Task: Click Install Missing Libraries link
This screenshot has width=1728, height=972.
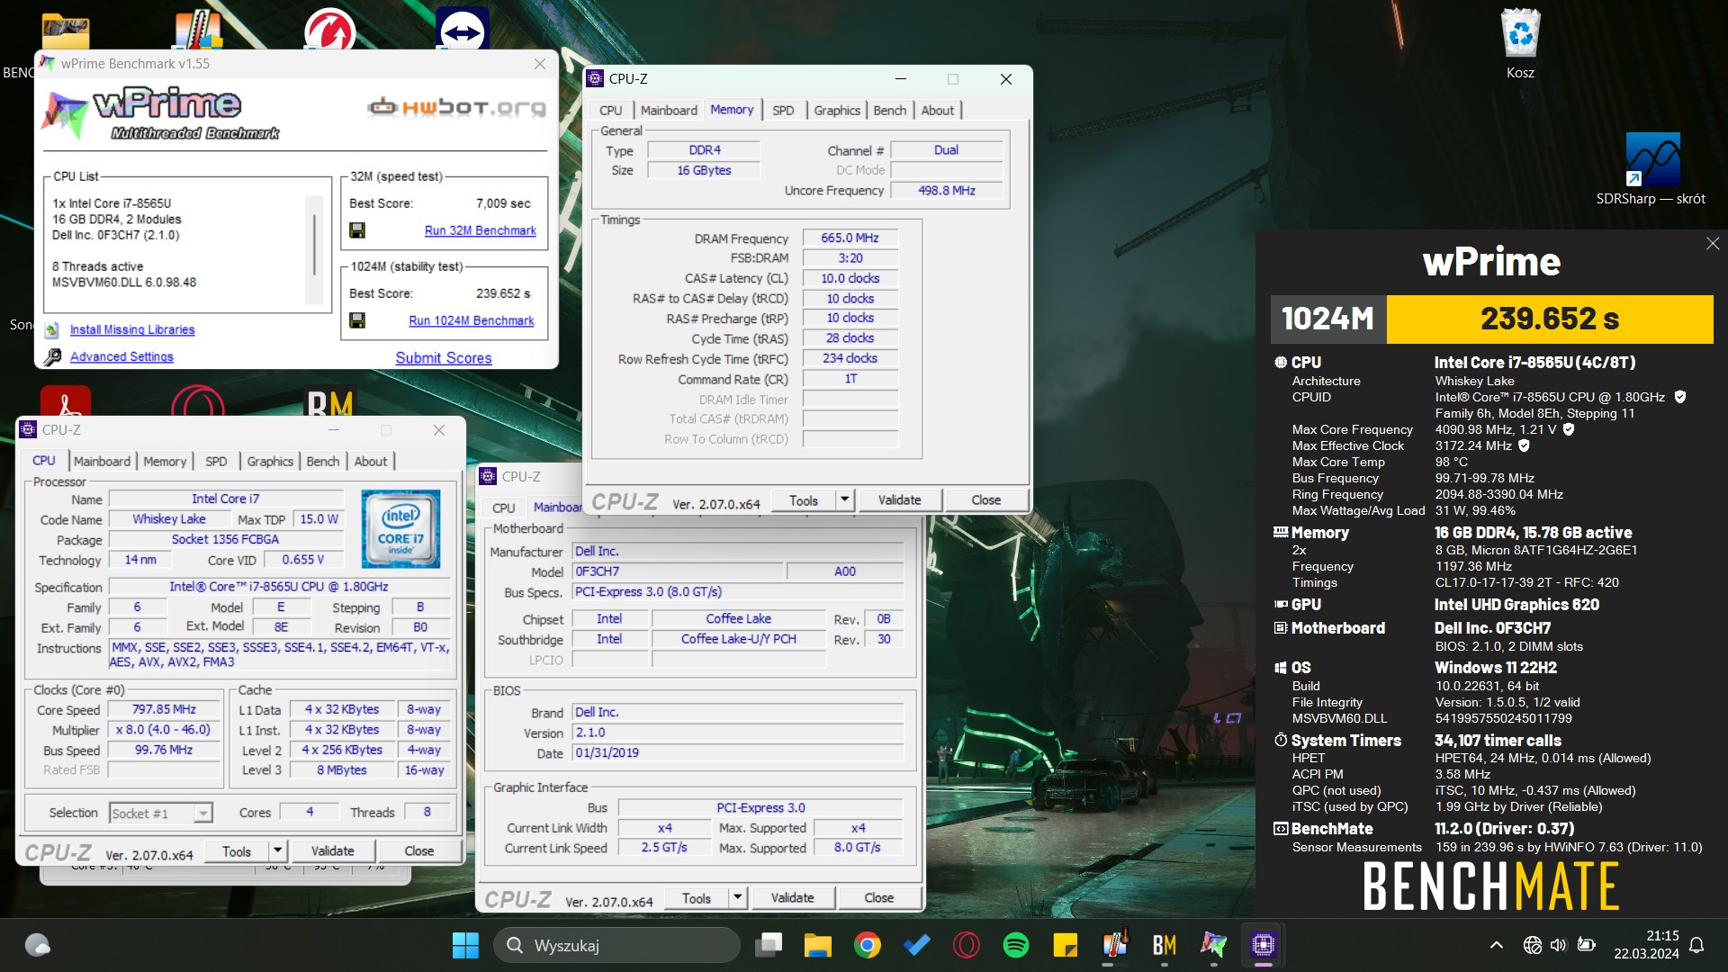Action: point(132,329)
